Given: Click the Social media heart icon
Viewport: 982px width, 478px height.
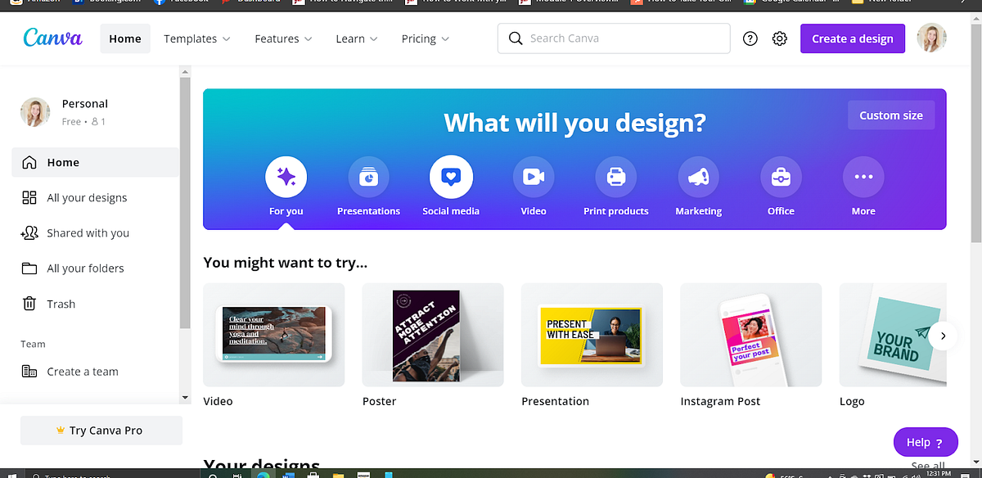Looking at the screenshot, I should (x=451, y=176).
